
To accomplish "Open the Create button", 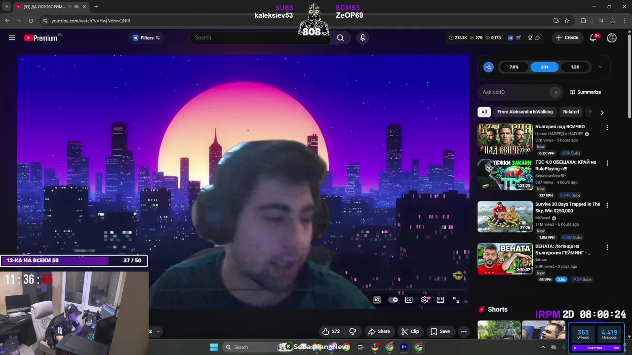I will tap(567, 37).
